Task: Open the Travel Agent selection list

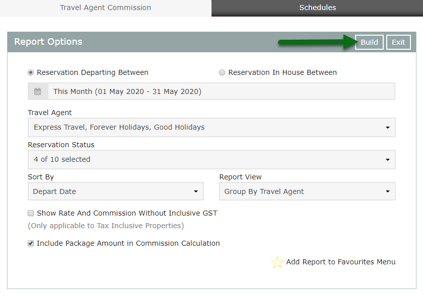Action: pyautogui.click(x=211, y=127)
